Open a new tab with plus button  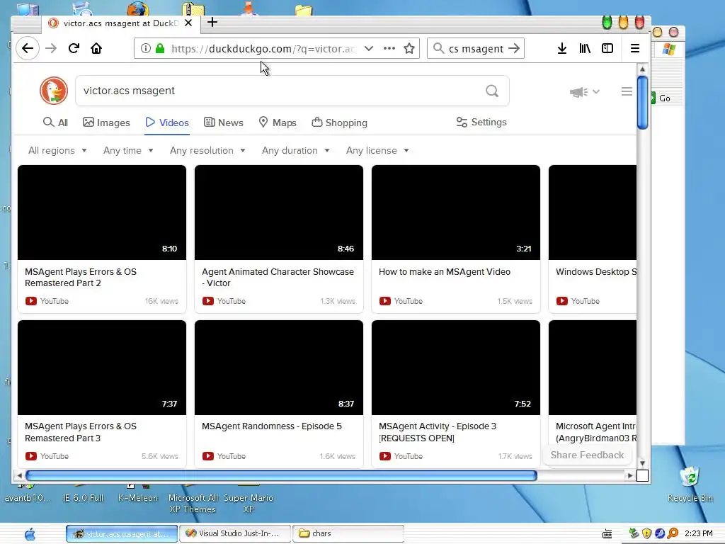[x=212, y=22]
